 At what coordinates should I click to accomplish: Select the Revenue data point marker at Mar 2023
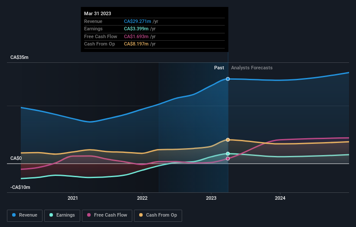pos(228,79)
